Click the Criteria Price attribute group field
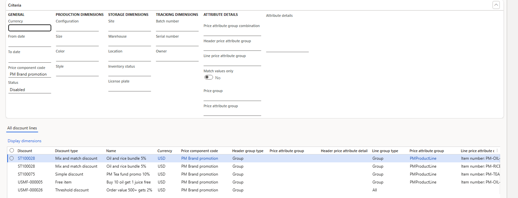This screenshot has width=518, height=198. pos(232,113)
